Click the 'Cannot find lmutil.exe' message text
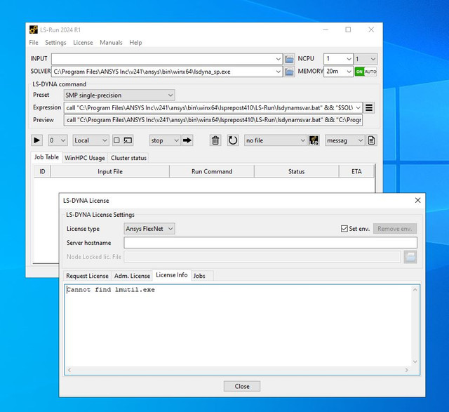 [111, 290]
